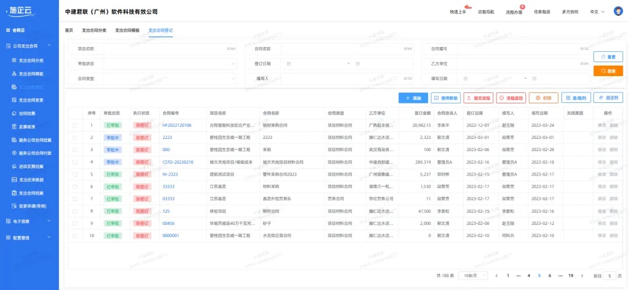Open 功能导航 in top navigation
The height and width of the screenshot is (290, 629).
pos(486,12)
